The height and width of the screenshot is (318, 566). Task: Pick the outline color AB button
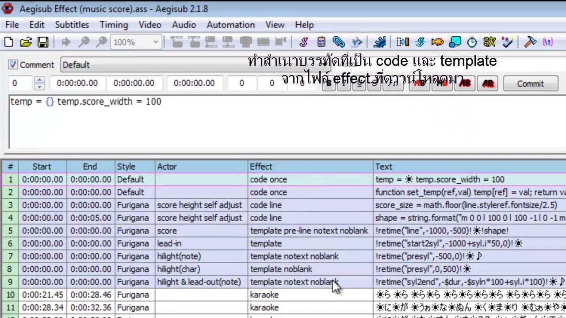(x=464, y=83)
